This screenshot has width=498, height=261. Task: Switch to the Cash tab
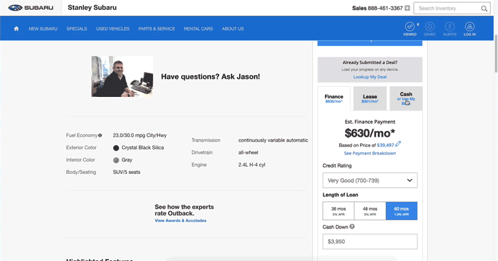[406, 98]
